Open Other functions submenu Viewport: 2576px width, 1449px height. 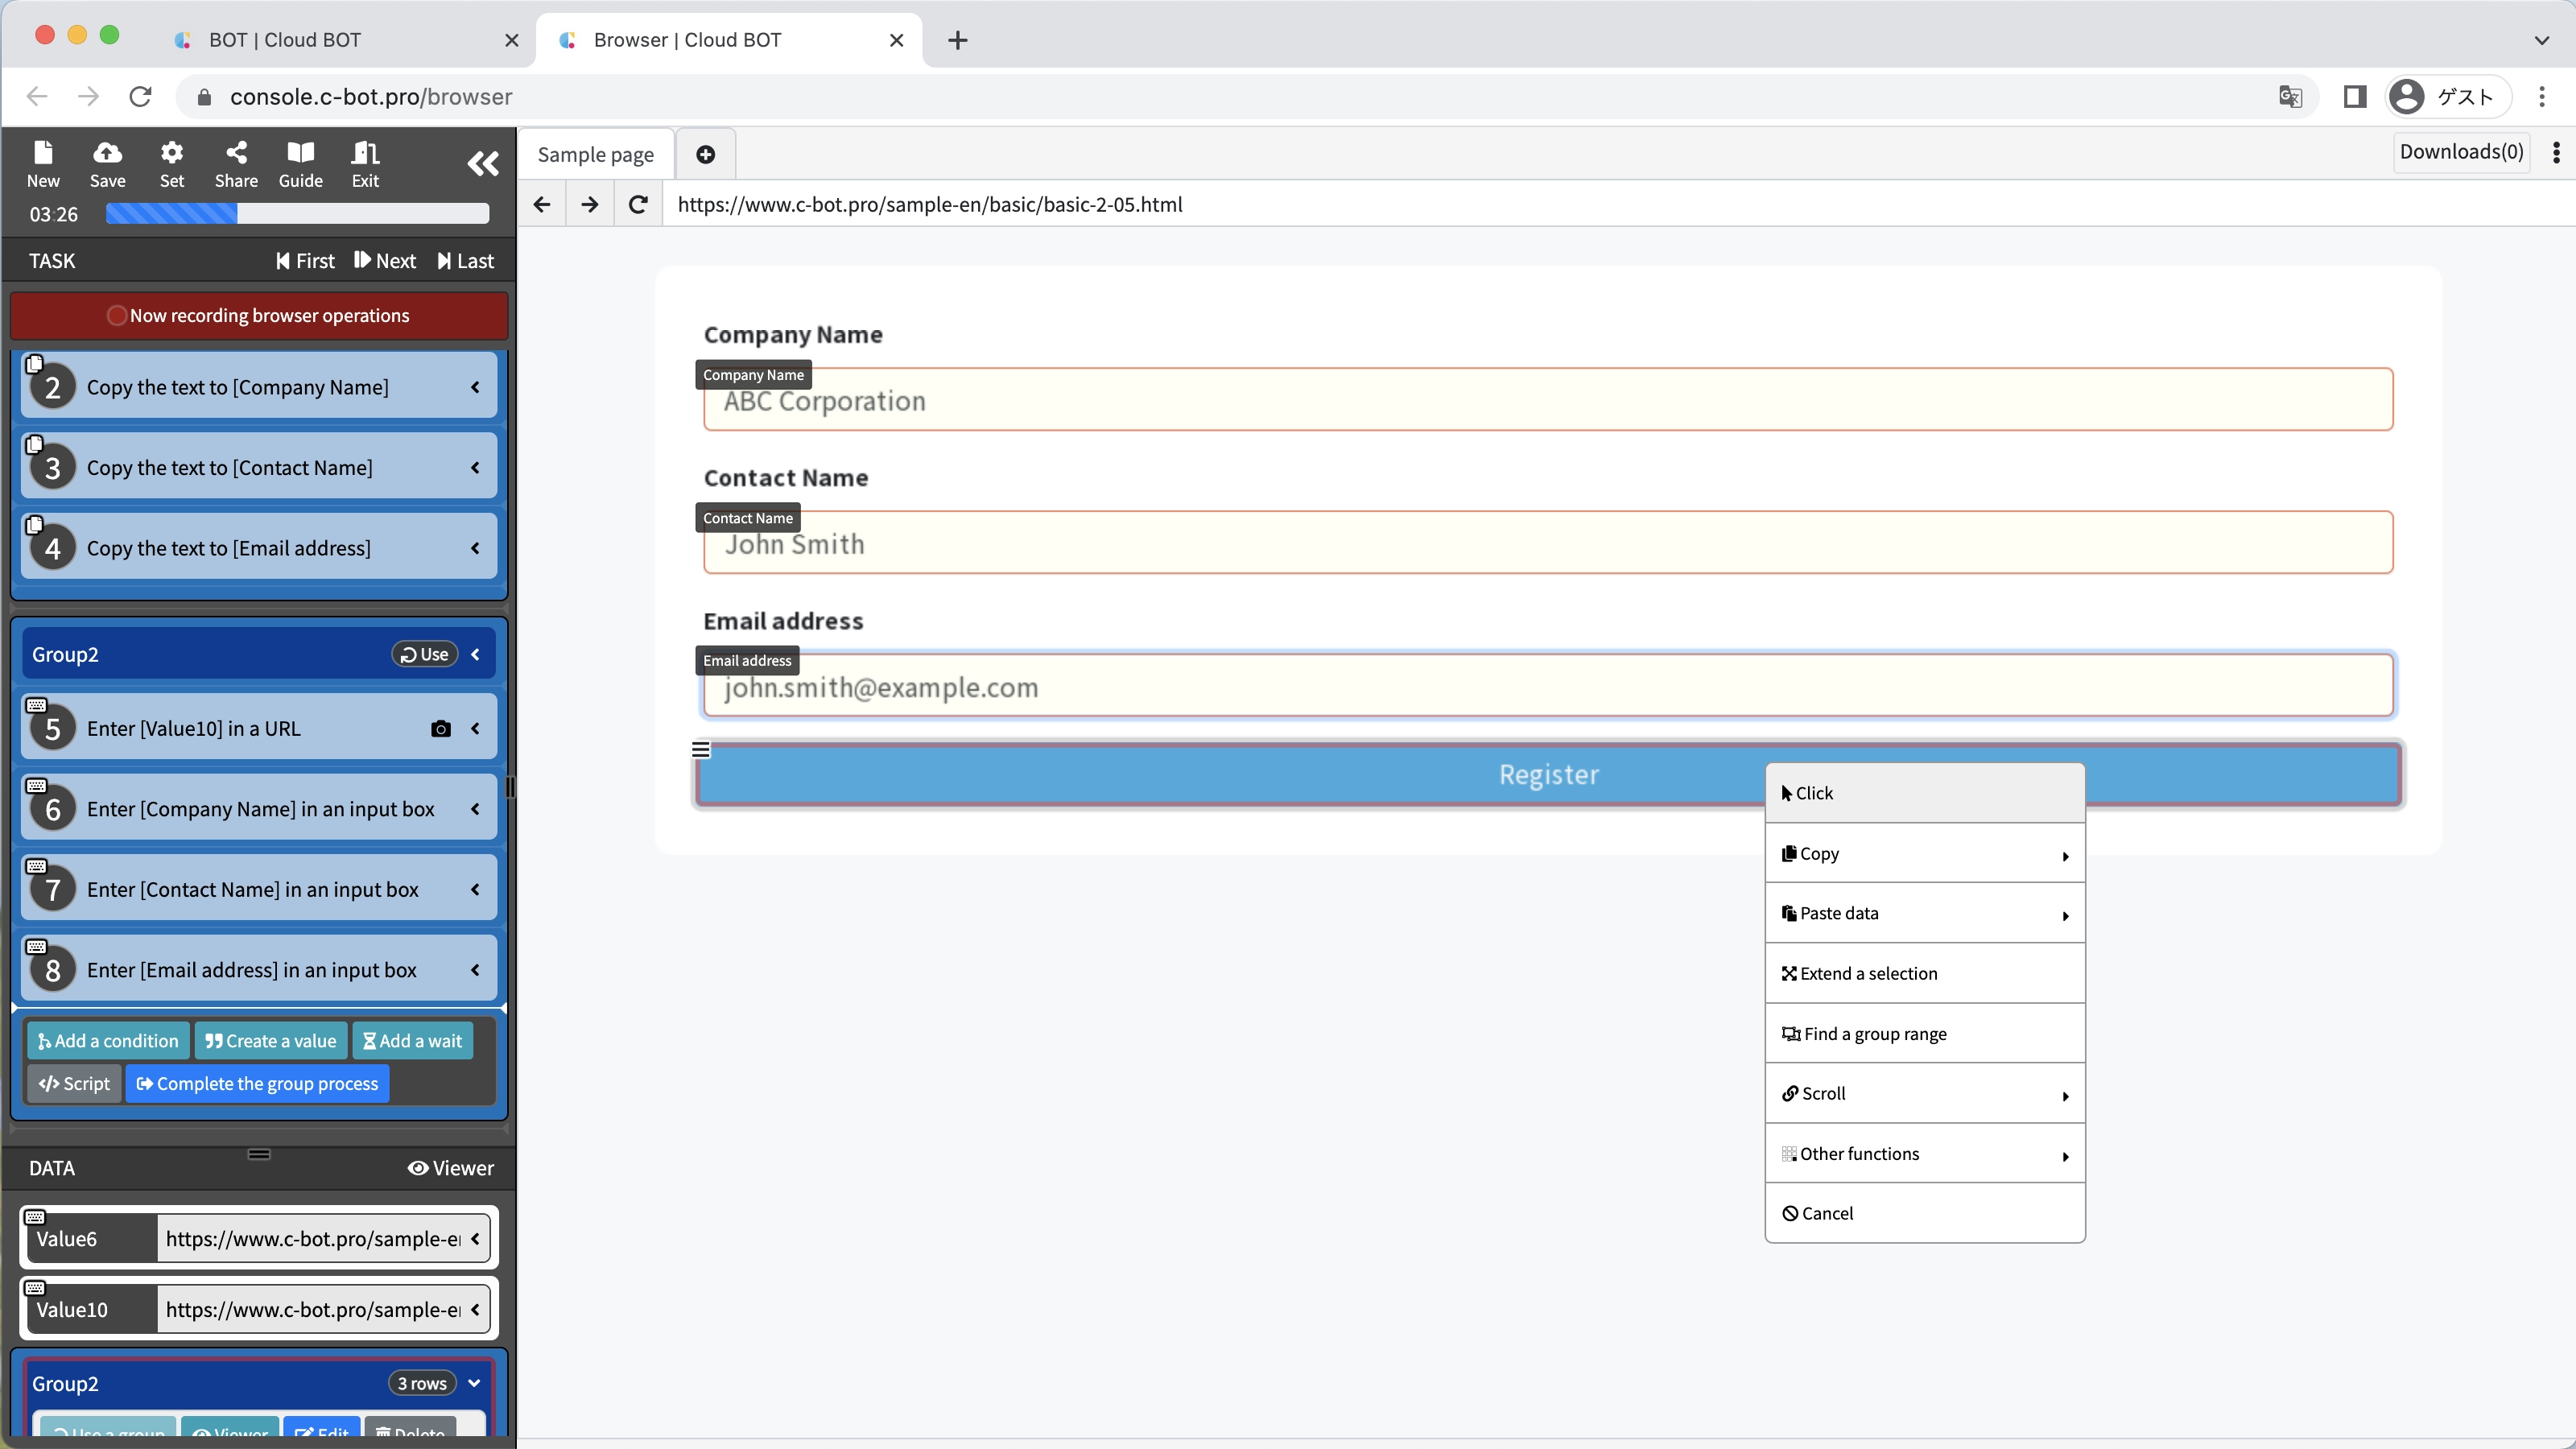tap(1924, 1153)
